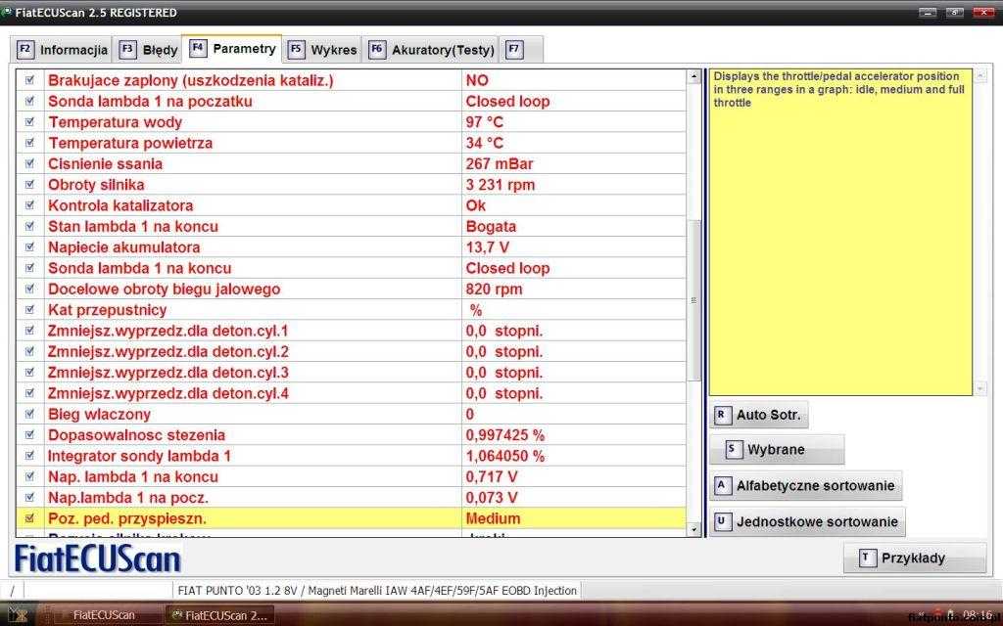Open the F5 Wykres tab
The height and width of the screenshot is (626, 1003).
click(323, 50)
